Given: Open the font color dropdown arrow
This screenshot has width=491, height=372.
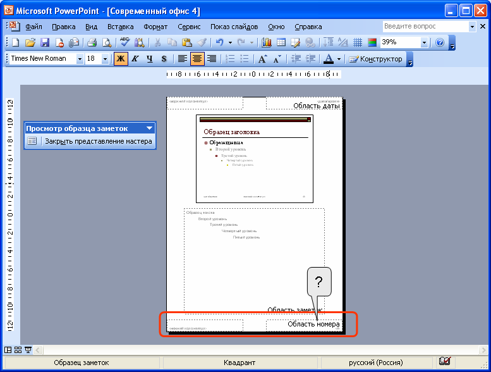Looking at the screenshot, I should tap(339, 59).
